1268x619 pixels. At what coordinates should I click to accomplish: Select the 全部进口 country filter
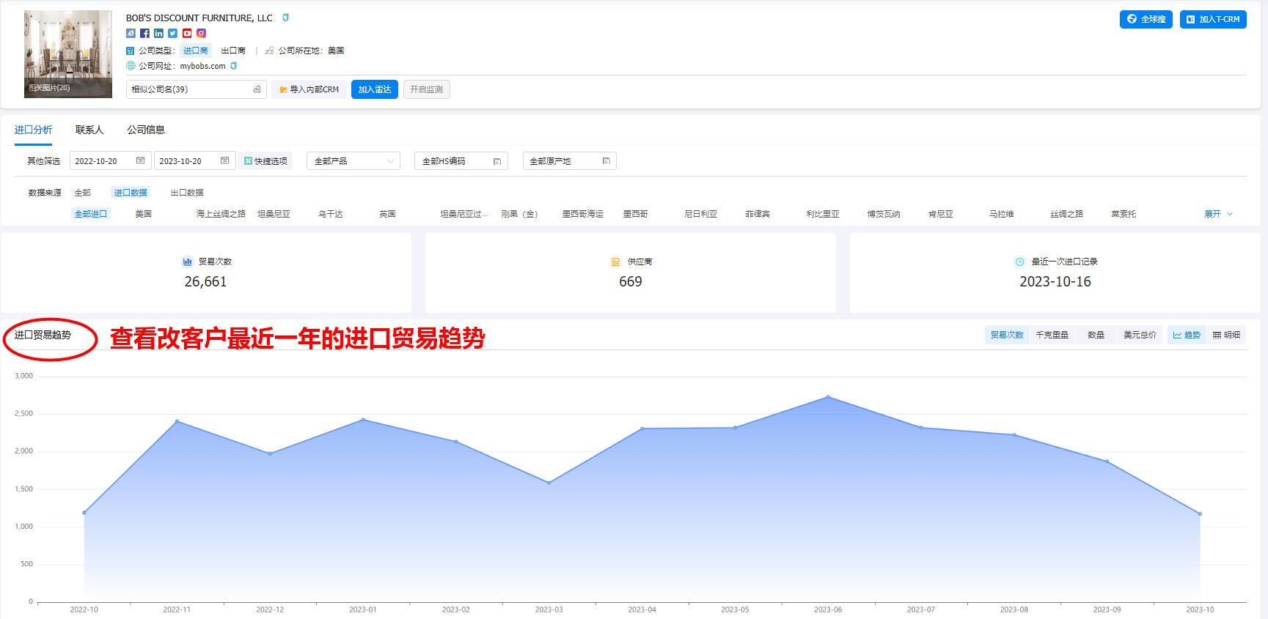pos(91,214)
